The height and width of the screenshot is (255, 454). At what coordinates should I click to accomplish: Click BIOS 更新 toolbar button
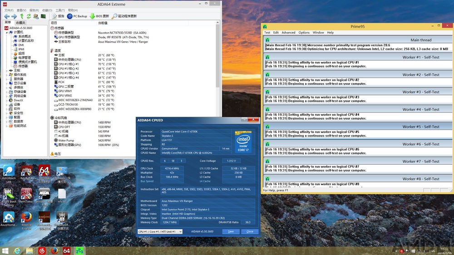(99, 16)
